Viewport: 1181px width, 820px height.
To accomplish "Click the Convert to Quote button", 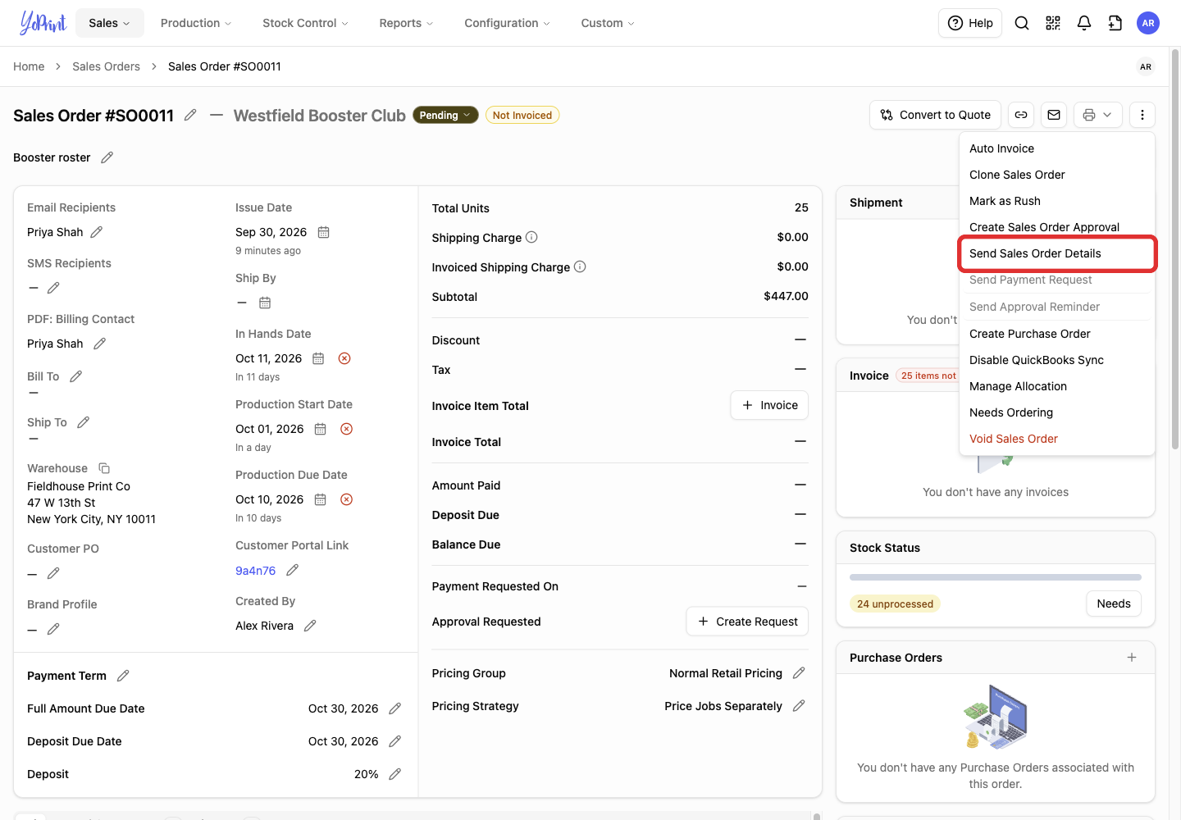I will coord(935,115).
